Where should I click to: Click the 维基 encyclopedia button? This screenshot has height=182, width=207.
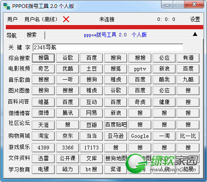(x=43, y=102)
